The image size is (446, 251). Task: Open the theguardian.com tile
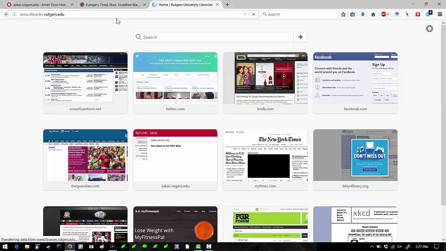(x=85, y=160)
